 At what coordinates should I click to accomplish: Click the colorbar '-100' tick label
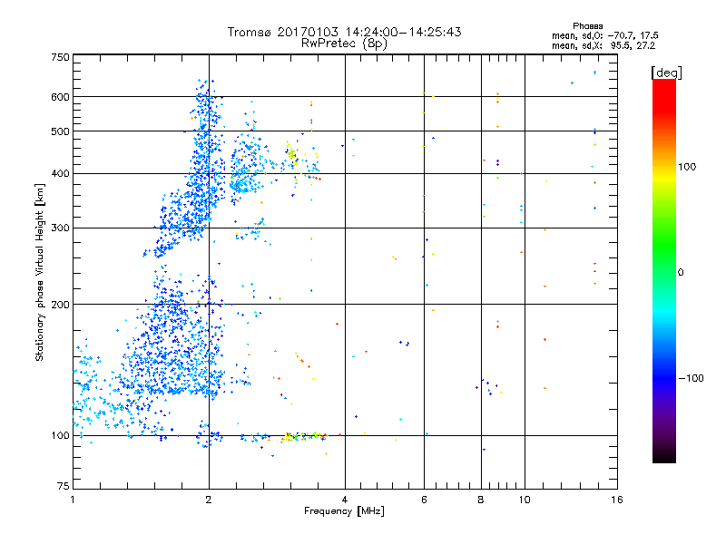pyautogui.click(x=691, y=378)
